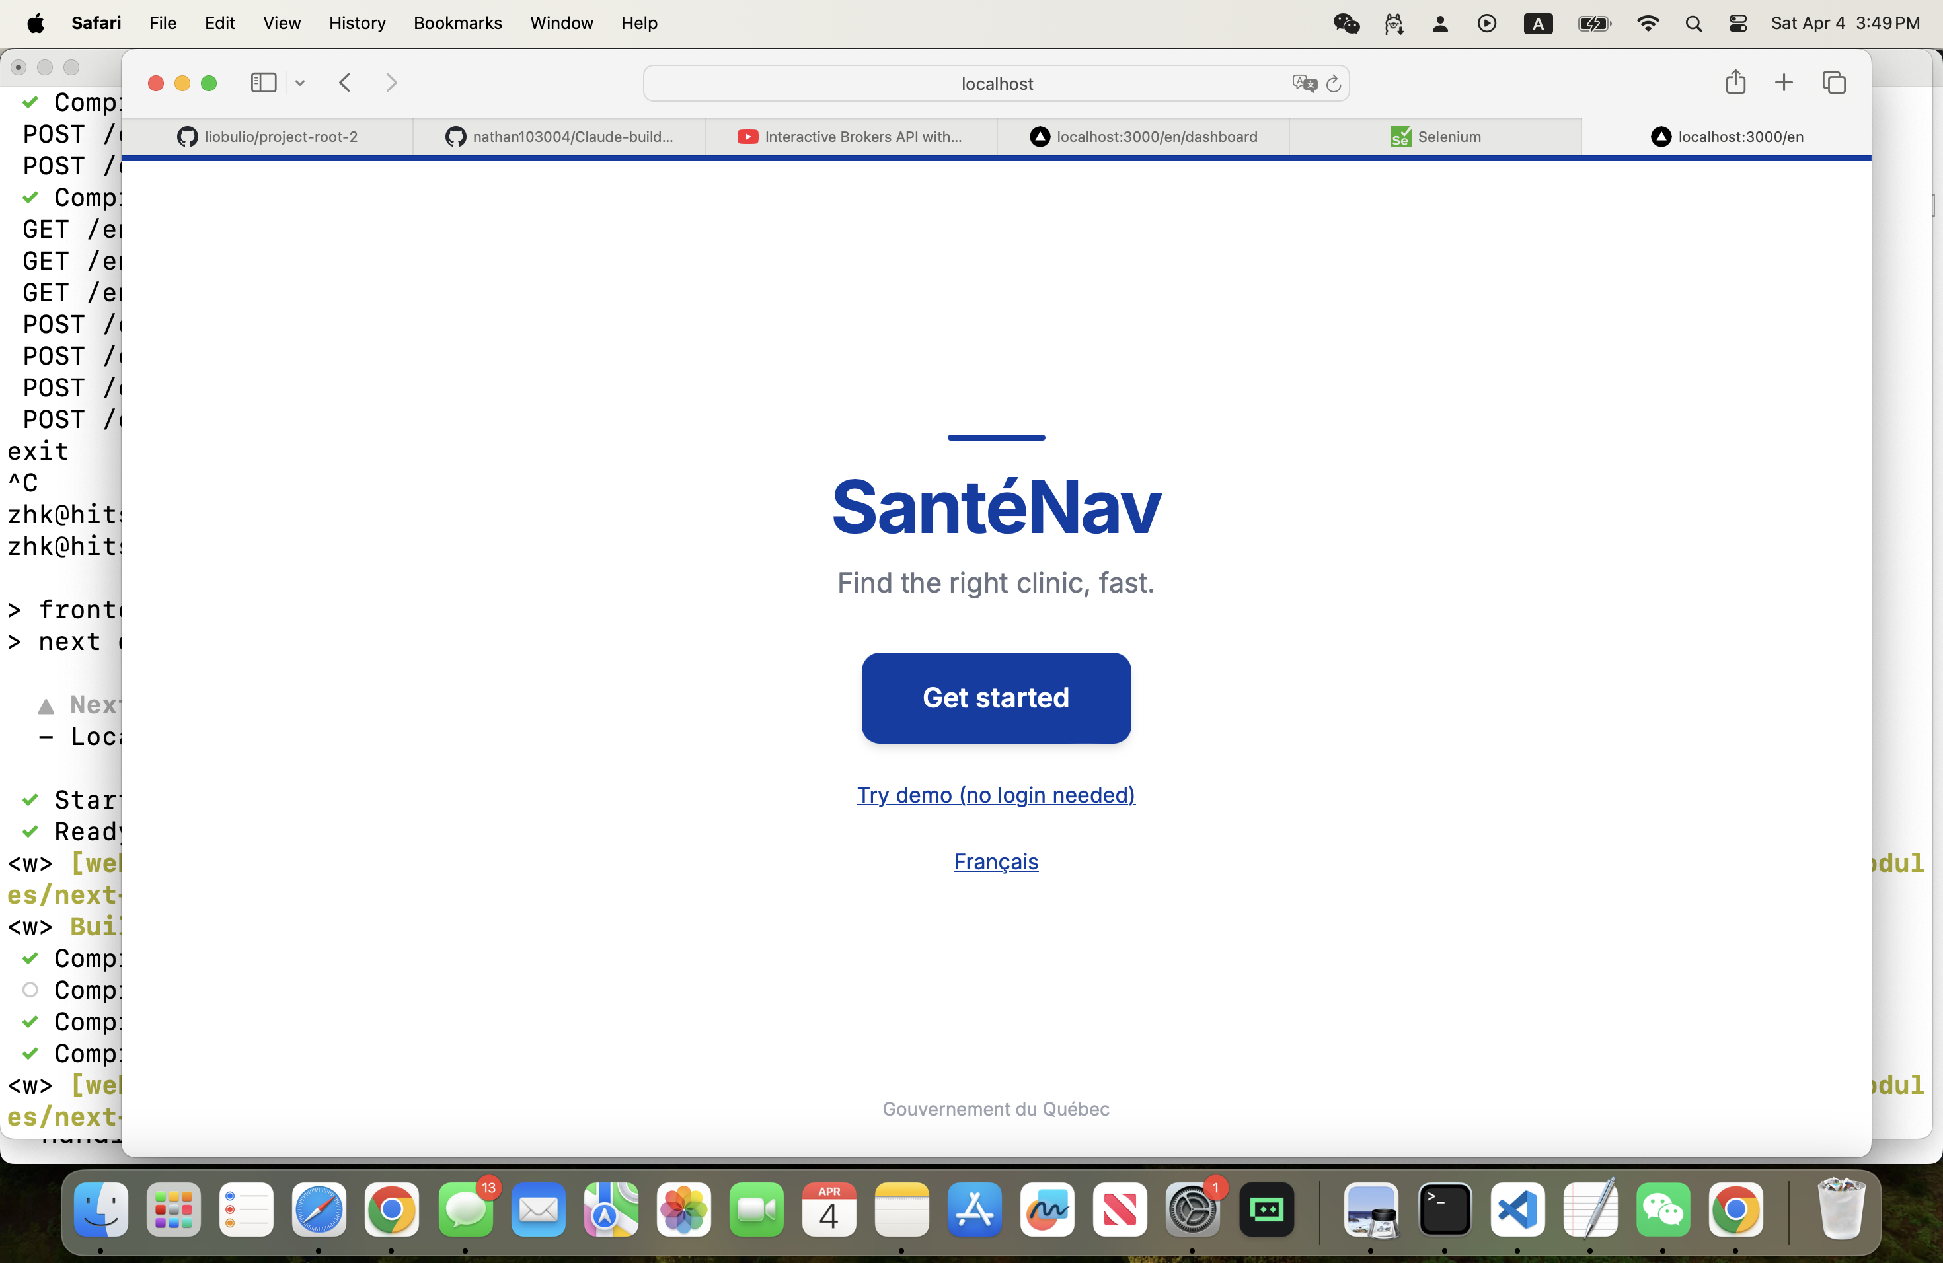Reload the page with the refresh icon
Screen dimensions: 1943x1263
1333,83
